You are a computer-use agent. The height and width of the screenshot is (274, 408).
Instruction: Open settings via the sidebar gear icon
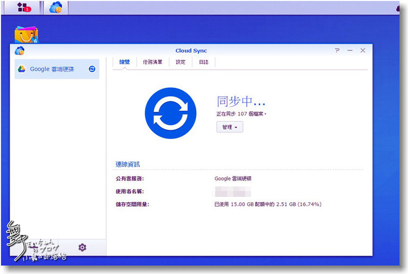point(82,247)
